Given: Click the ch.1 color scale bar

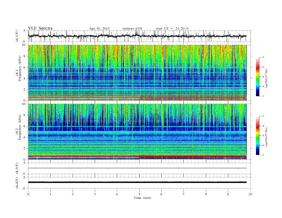Looking at the screenshot, I should point(257,77).
